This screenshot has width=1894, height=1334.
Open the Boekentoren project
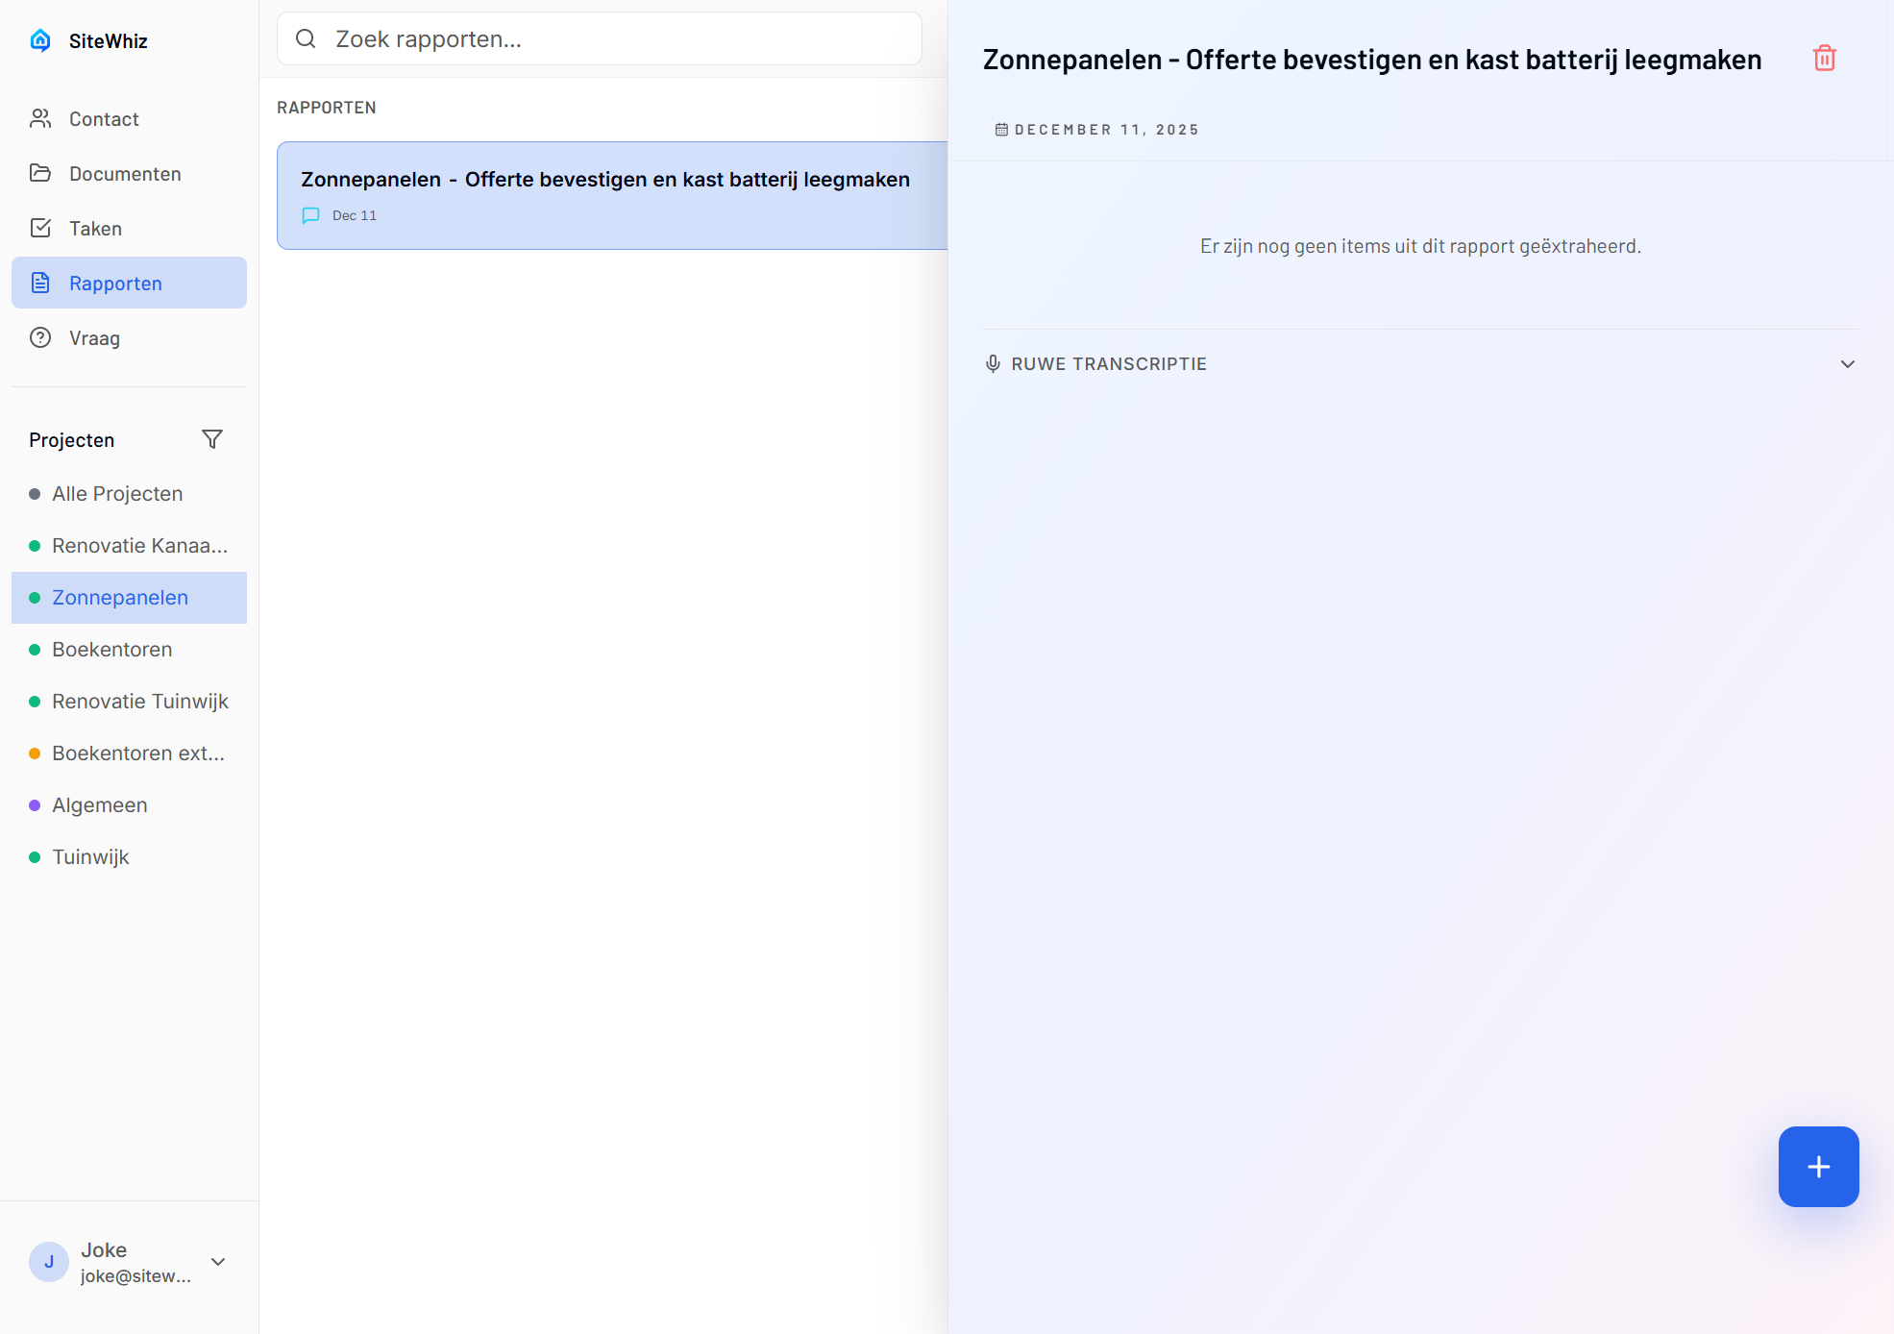111,649
